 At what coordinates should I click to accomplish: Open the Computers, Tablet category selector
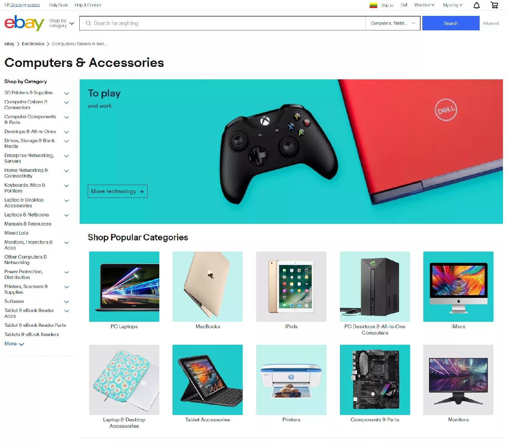coord(393,23)
